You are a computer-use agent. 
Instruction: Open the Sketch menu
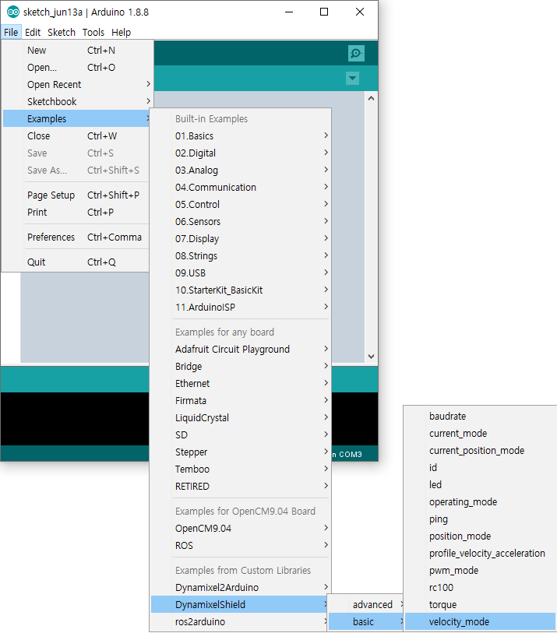click(x=62, y=33)
